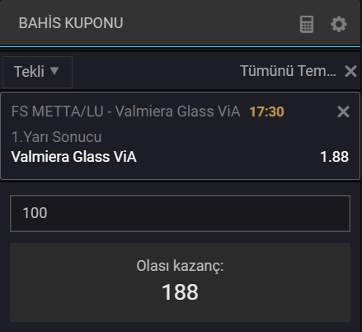Select the Valmiera Glass ViA pick label
Image resolution: width=362 pixels, height=332 pixels.
coord(74,157)
